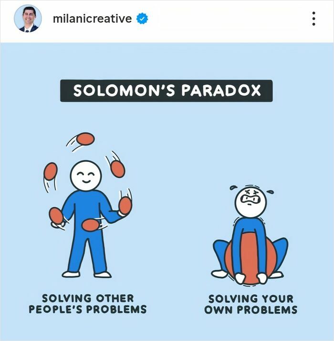Select the Solomon's Paradox title banner
The width and height of the screenshot is (334, 341).
point(166,90)
